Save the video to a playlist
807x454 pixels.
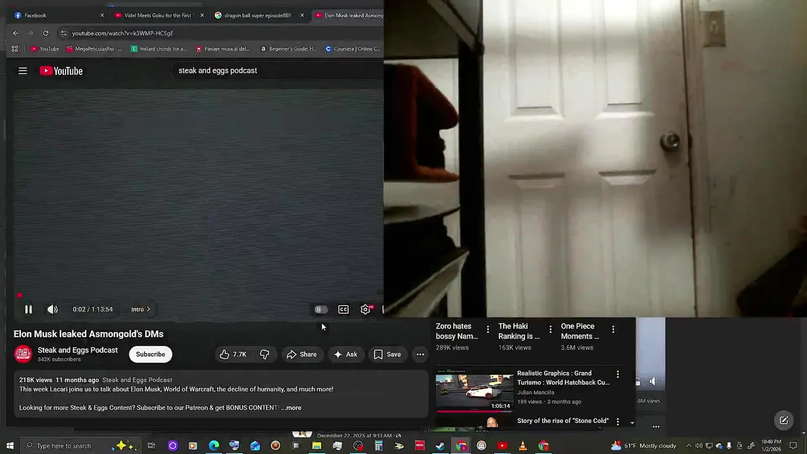click(x=387, y=354)
